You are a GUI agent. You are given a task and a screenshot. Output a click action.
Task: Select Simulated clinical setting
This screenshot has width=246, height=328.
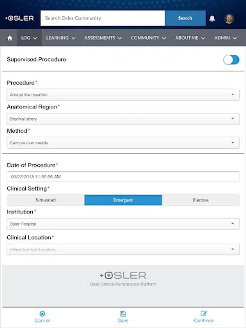click(46, 200)
